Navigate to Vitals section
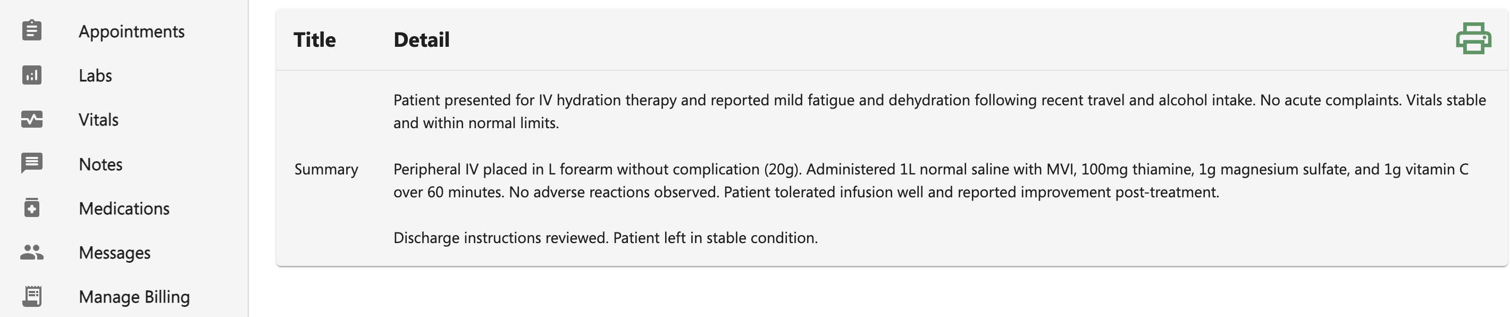1510x317 pixels. coord(98,120)
